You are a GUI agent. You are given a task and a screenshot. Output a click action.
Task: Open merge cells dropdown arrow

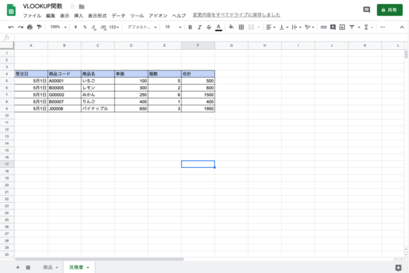[258, 27]
